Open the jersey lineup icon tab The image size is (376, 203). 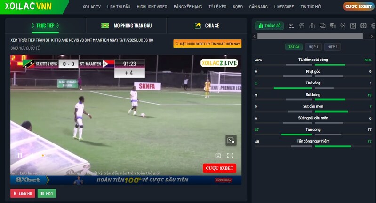pyautogui.click(x=302, y=26)
